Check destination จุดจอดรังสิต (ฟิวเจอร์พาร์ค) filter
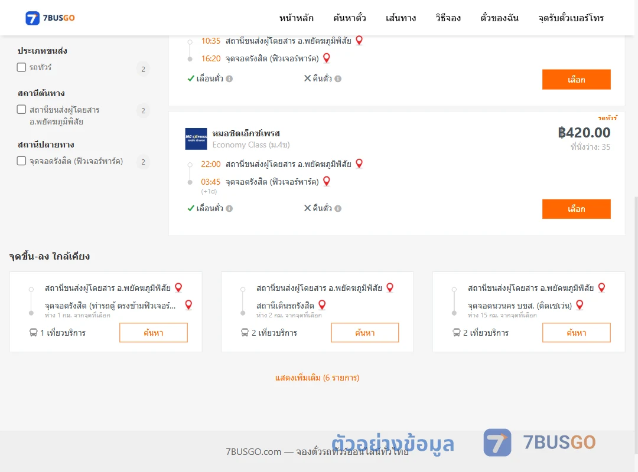Image resolution: width=638 pixels, height=472 pixels. pos(22,160)
